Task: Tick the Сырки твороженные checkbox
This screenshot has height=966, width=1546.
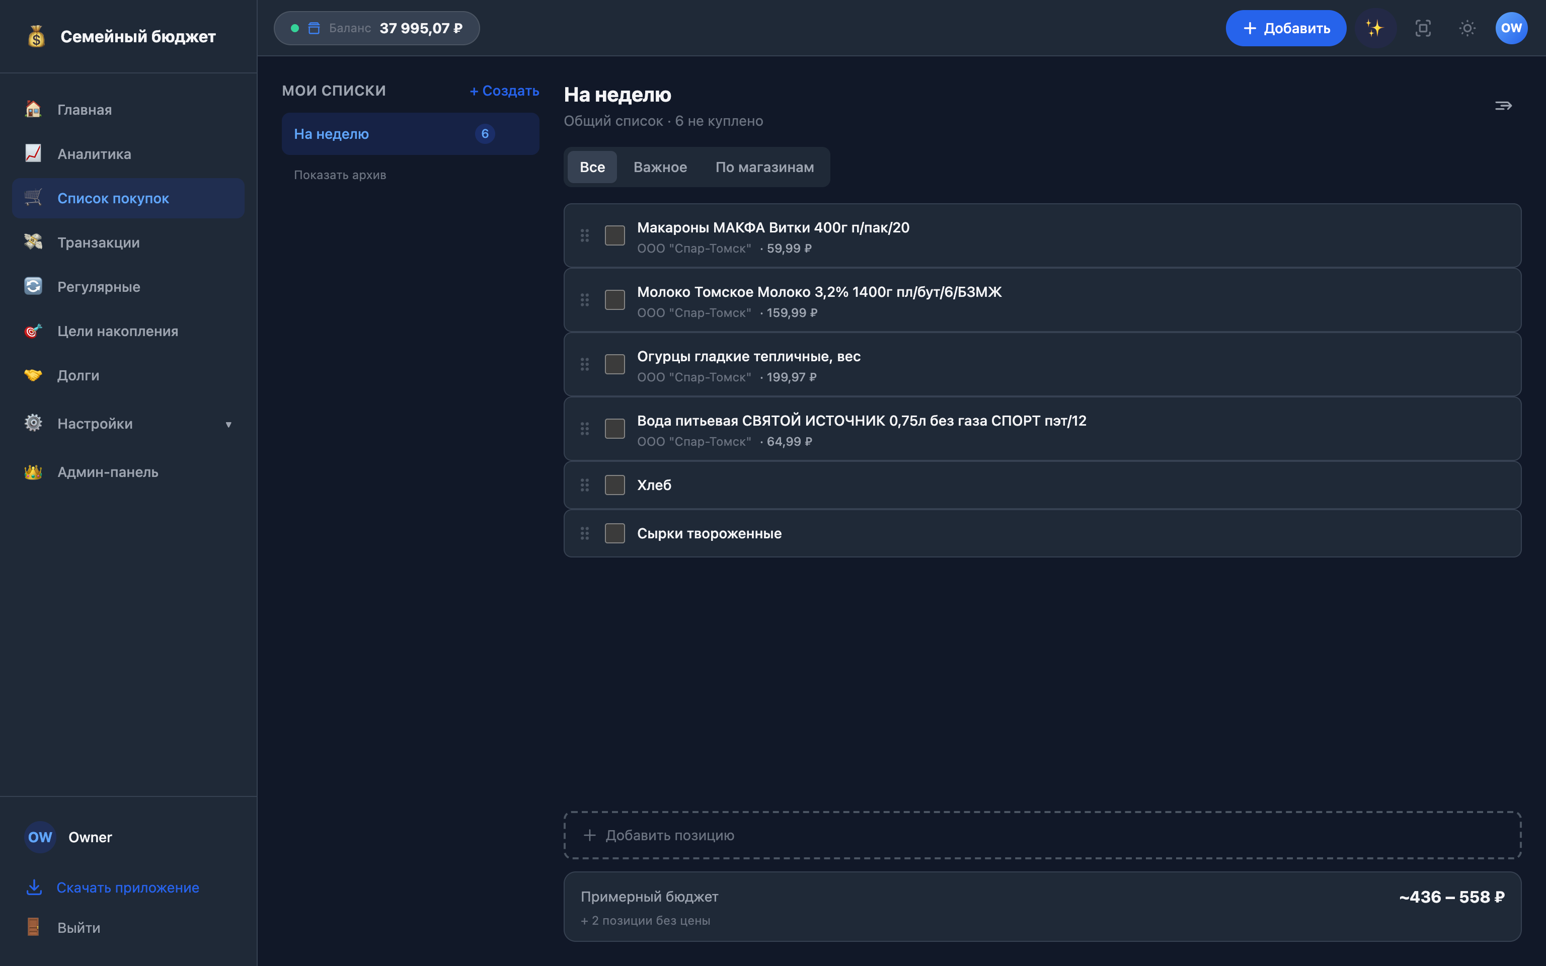Action: (x=614, y=533)
